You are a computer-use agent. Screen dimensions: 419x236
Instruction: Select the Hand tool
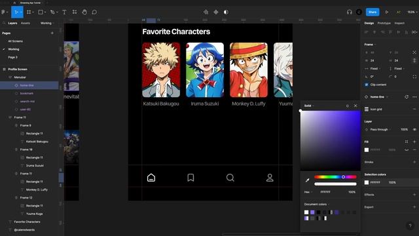coord(84,12)
